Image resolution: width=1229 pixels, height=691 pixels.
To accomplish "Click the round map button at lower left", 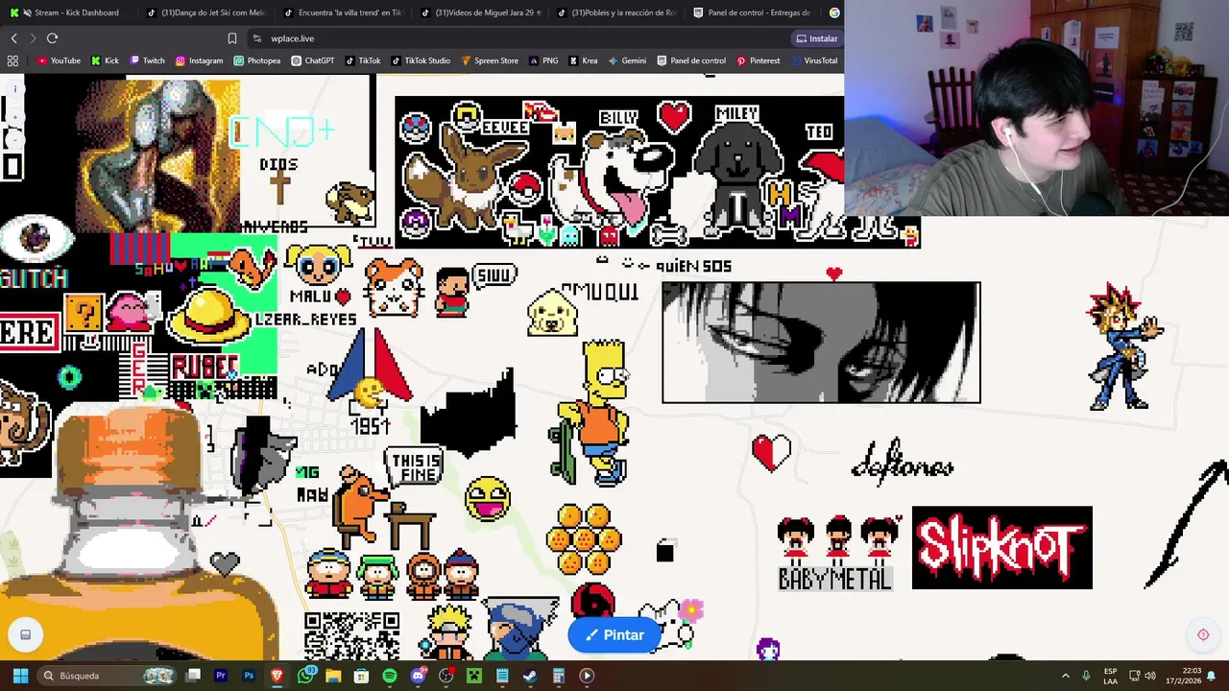I will pyautogui.click(x=26, y=634).
